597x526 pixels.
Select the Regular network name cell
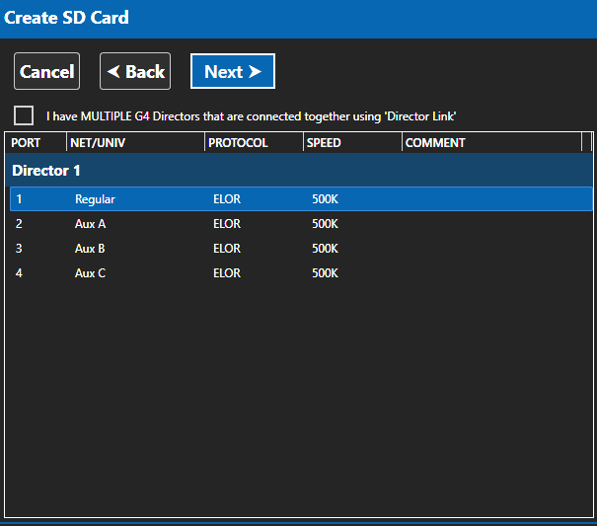(x=95, y=199)
